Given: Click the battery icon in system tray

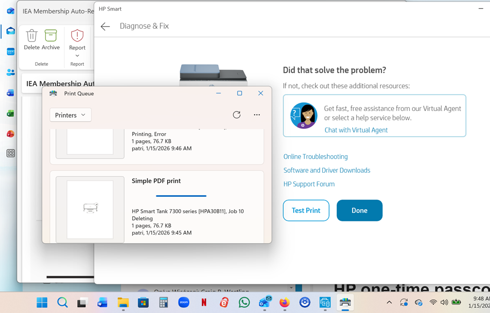Looking at the screenshot, I should [x=456, y=302].
